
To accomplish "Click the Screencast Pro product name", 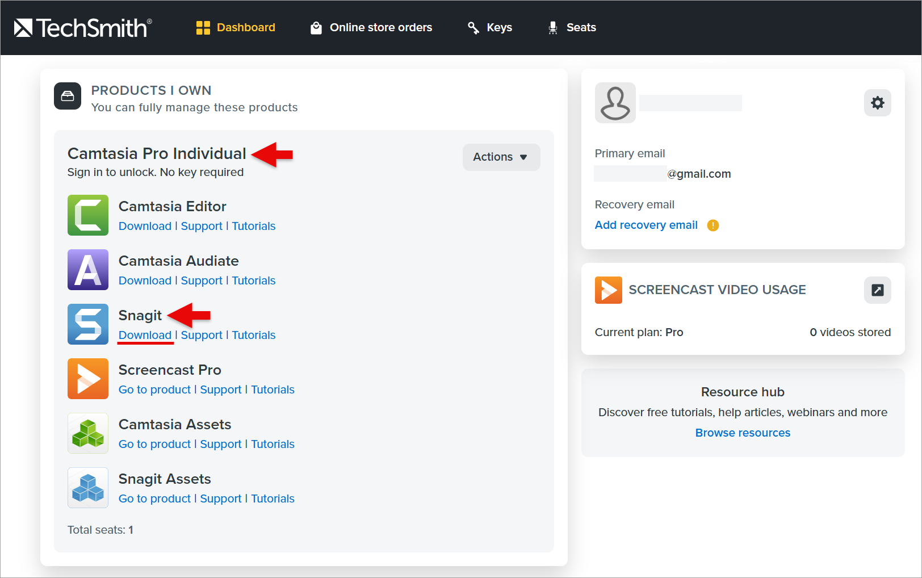I will [170, 370].
